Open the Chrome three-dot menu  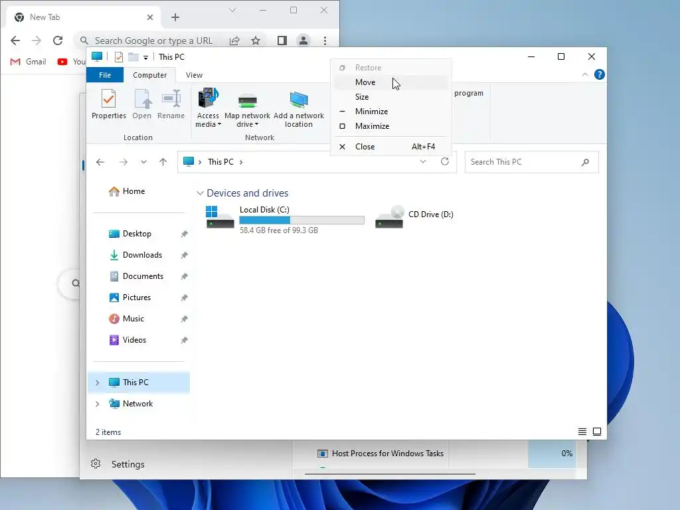click(x=325, y=41)
